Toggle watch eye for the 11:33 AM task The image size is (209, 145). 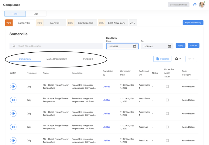point(13,87)
